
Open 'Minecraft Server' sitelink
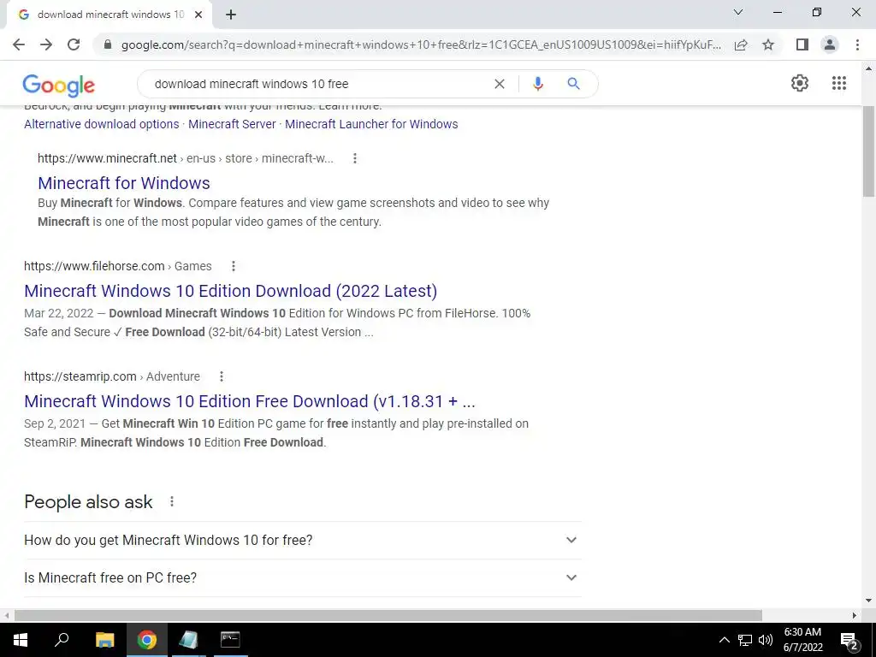(x=232, y=124)
